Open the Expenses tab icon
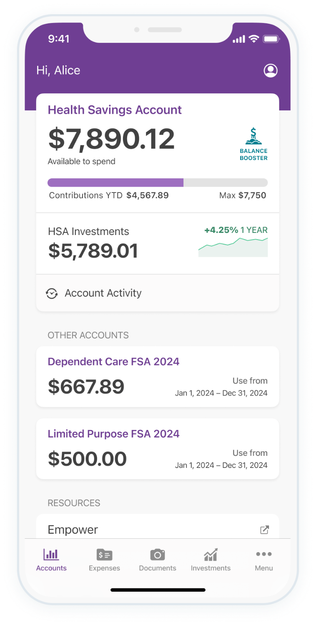Image resolution: width=316 pixels, height=625 pixels. point(104,555)
